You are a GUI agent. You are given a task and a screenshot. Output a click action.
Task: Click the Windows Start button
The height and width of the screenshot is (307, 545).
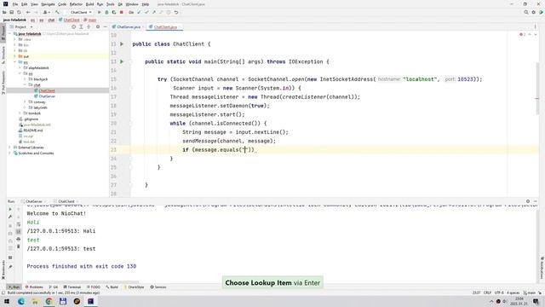click(7, 301)
